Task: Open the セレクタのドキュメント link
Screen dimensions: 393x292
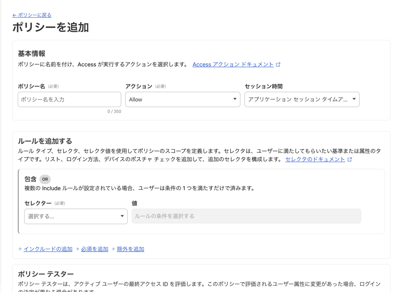Action: (315, 159)
